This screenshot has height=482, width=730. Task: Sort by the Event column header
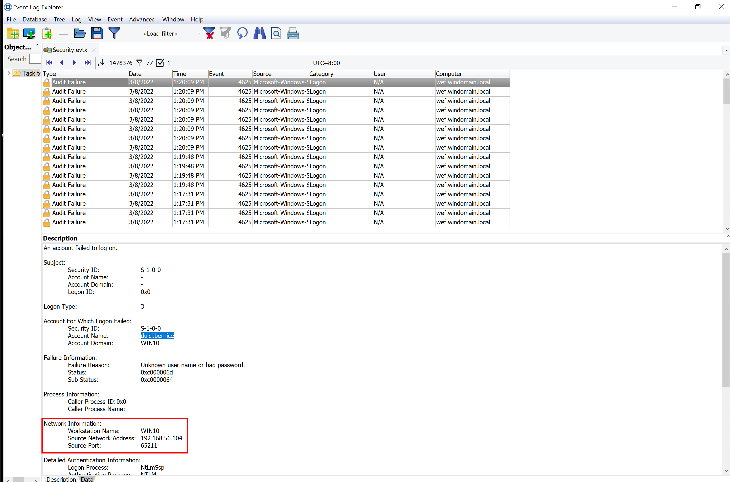point(230,74)
